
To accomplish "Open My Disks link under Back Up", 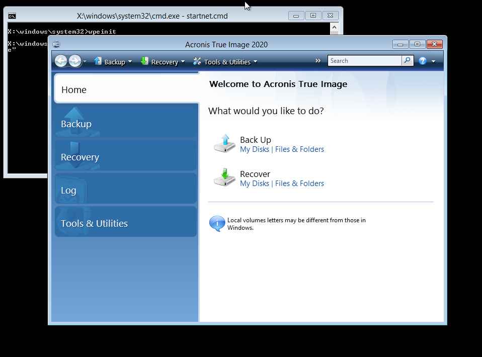I will (x=255, y=149).
